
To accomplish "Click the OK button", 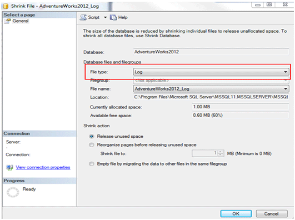I will tap(236, 213).
